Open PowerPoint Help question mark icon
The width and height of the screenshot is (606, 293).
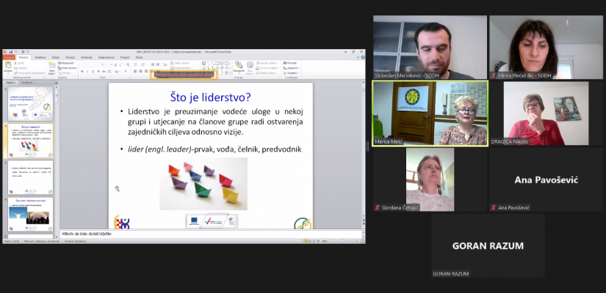point(362,57)
